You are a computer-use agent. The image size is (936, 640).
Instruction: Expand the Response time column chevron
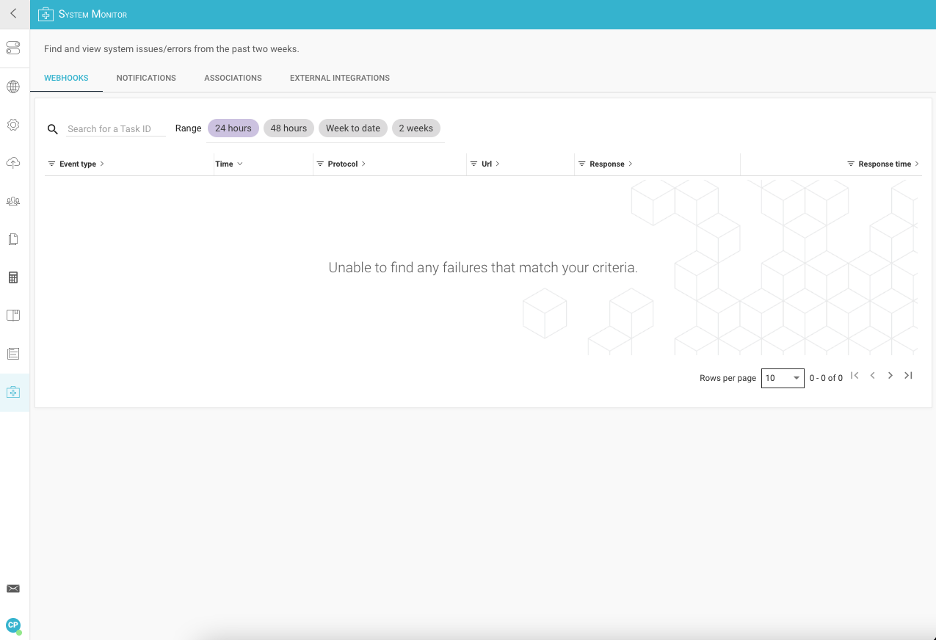(917, 164)
